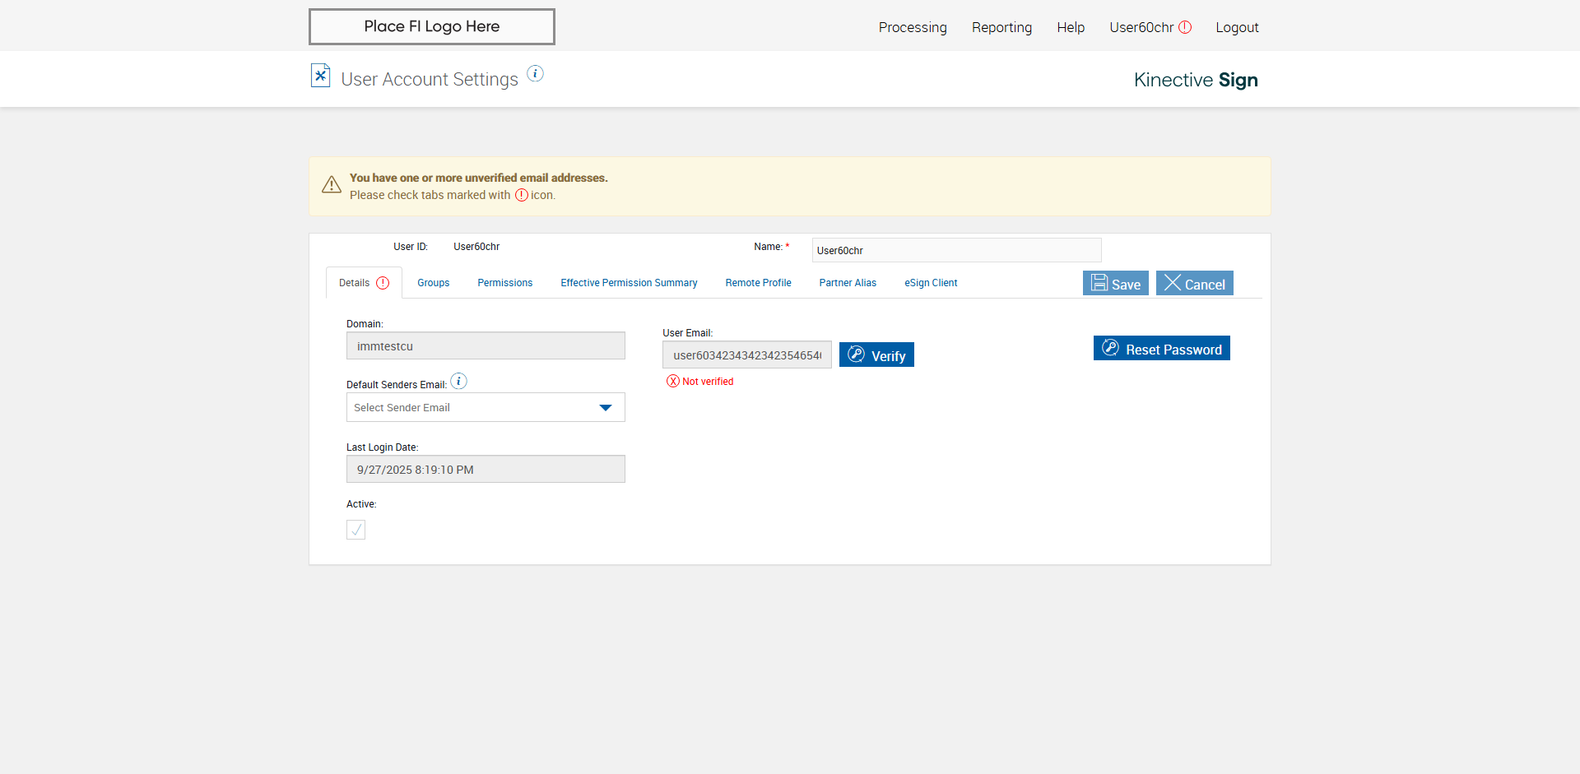Viewport: 1580px width, 774px height.
Task: Open info icon beside User Account Settings
Action: click(535, 73)
